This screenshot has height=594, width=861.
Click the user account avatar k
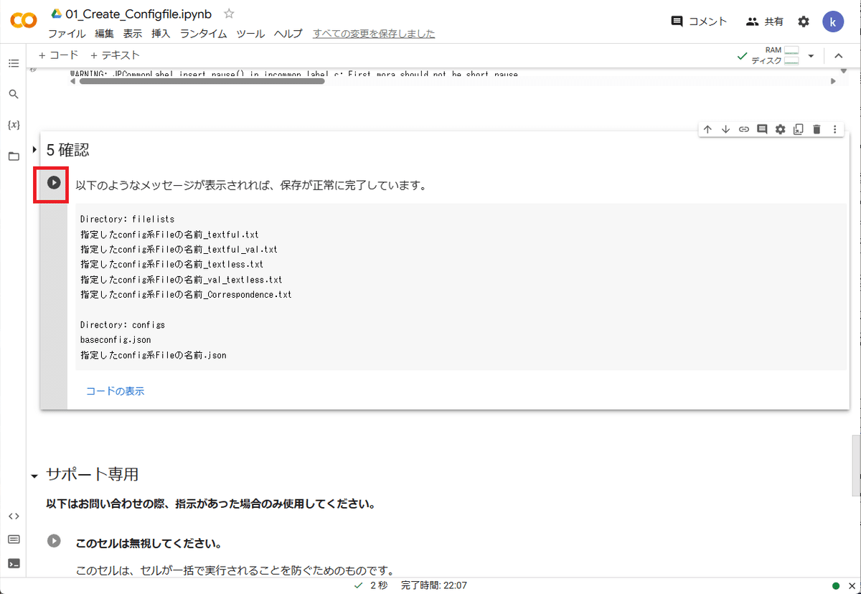click(x=833, y=22)
